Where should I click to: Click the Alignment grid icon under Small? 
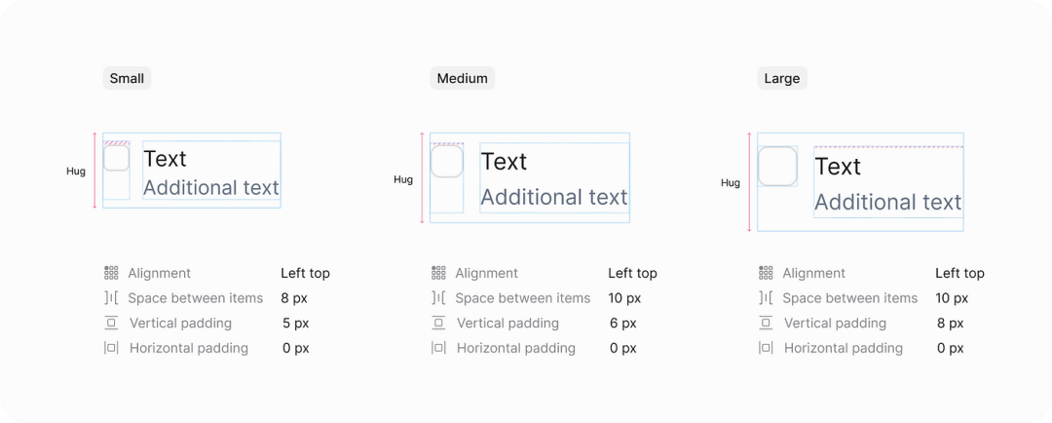111,273
